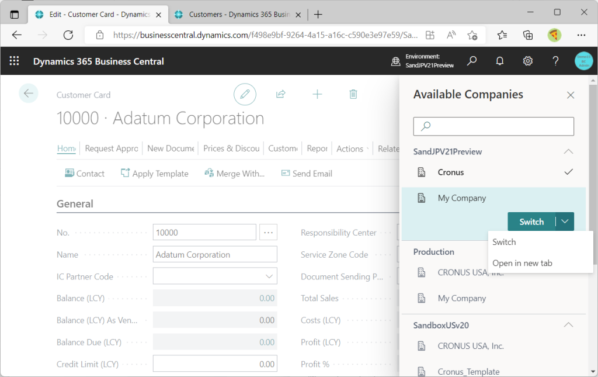
Task: Collapse the SandboxUSv20 environment group
Action: click(568, 325)
